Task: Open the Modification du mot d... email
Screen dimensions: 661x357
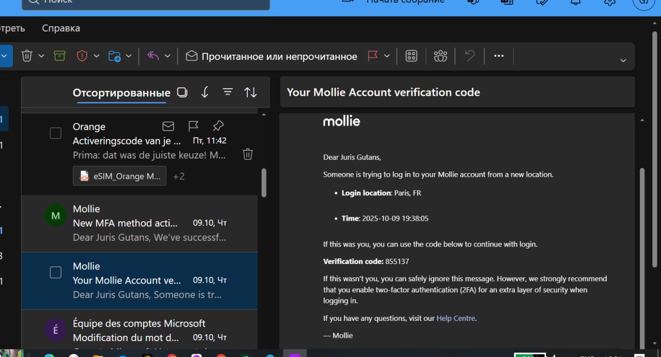Action: [139, 330]
